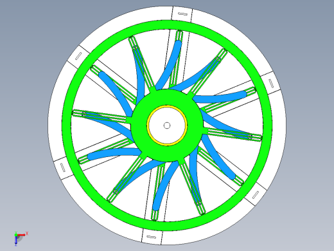The width and height of the screenshot is (334, 251).
Task: Click the blue downward axis arrow of the triad
Action: pos(16,241)
